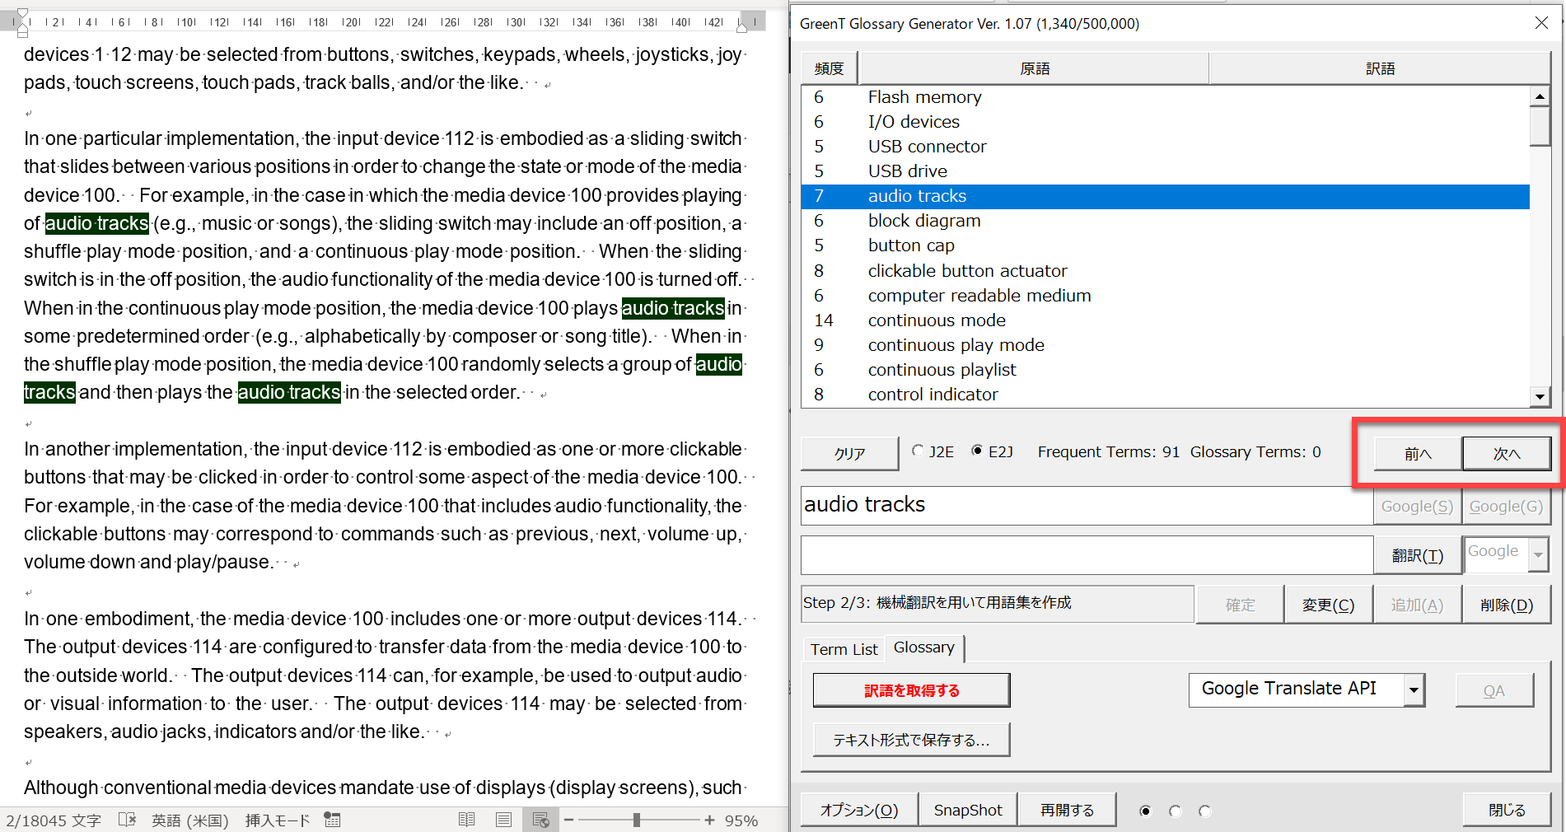
Task: Click the 英語 (米国) language selector
Action: coord(189,820)
